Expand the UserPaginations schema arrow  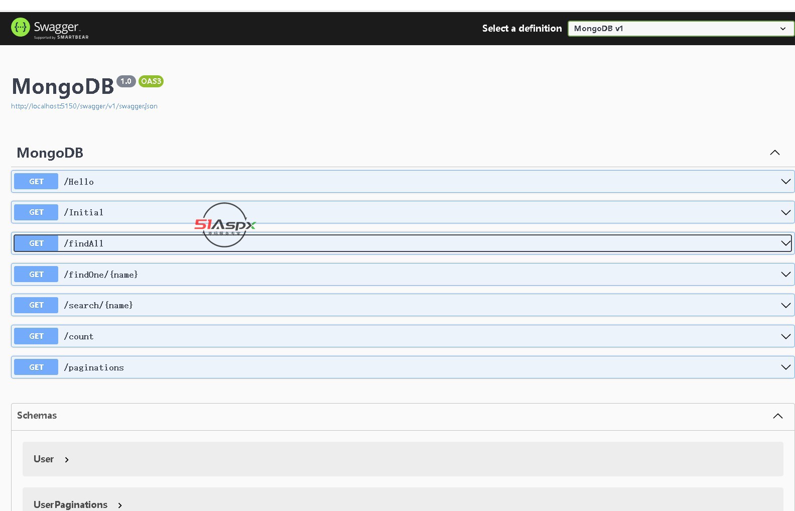120,505
